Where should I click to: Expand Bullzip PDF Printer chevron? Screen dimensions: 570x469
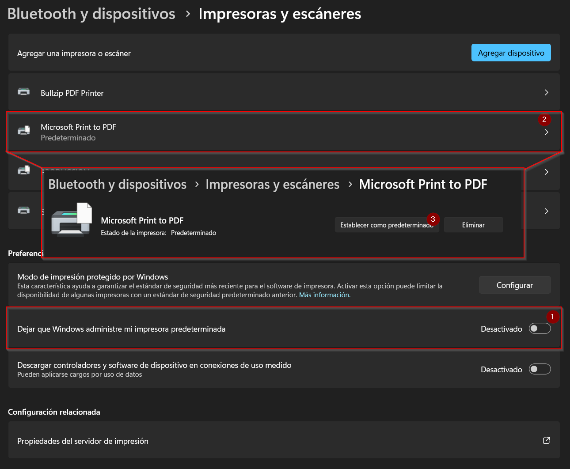tap(547, 92)
